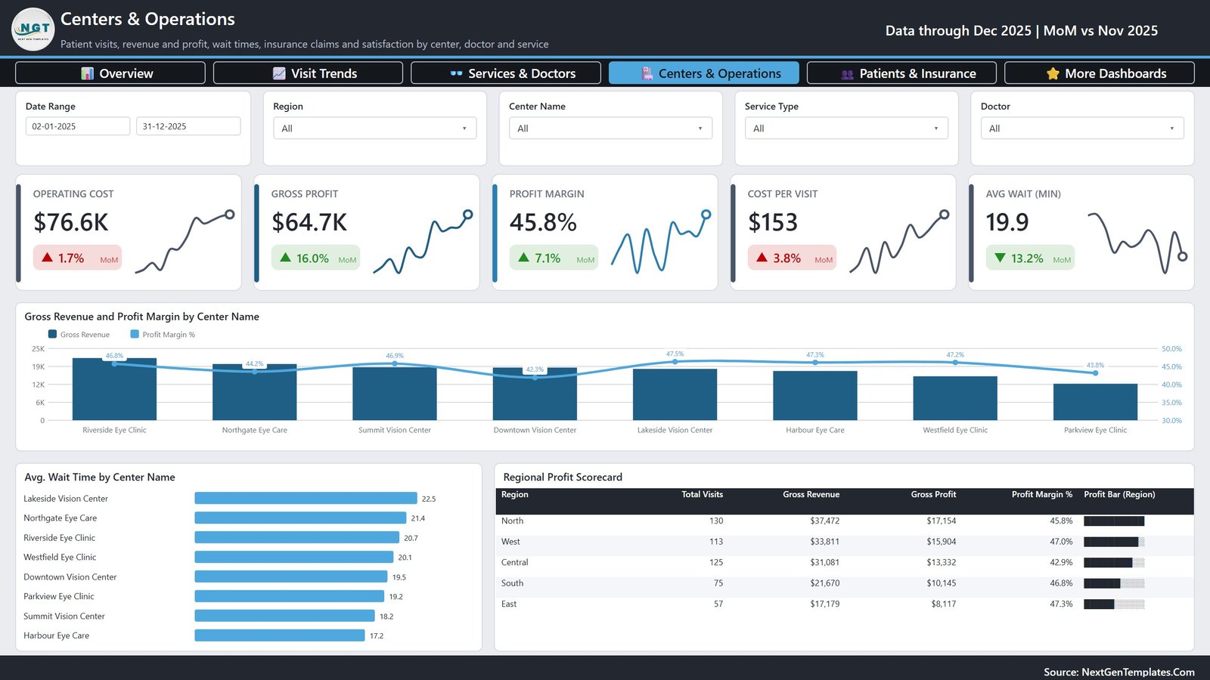Image resolution: width=1210 pixels, height=680 pixels.
Task: Click the Cost Per Visit red up triangle
Action: coord(762,258)
